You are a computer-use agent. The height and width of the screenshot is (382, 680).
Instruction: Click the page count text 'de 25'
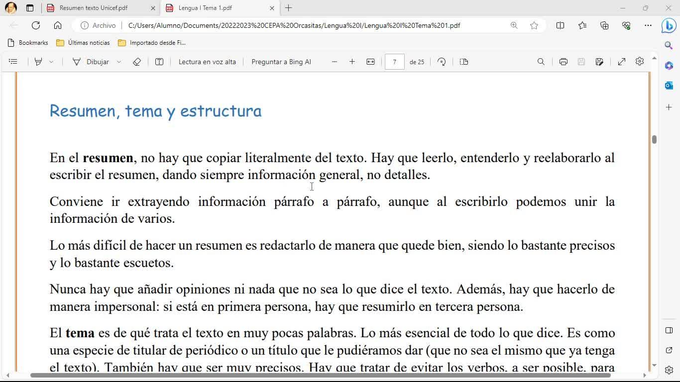[x=417, y=62]
